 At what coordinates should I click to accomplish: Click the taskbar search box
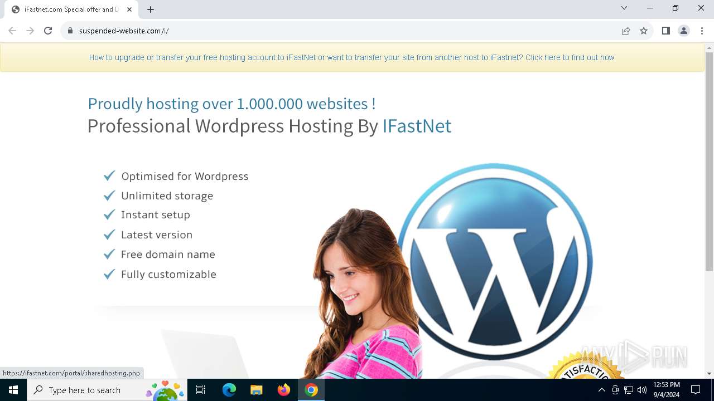coord(107,390)
